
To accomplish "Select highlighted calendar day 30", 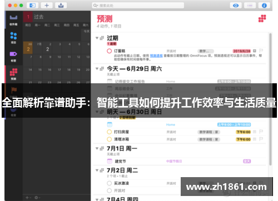I will (x=28, y=48).
